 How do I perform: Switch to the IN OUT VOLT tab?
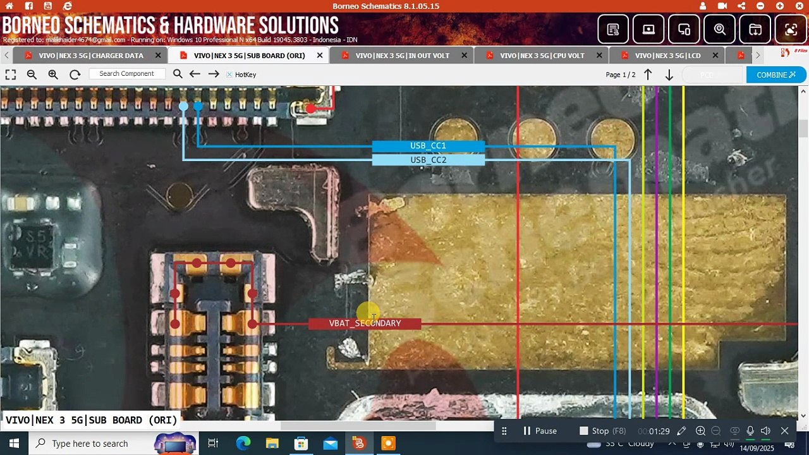(403, 56)
